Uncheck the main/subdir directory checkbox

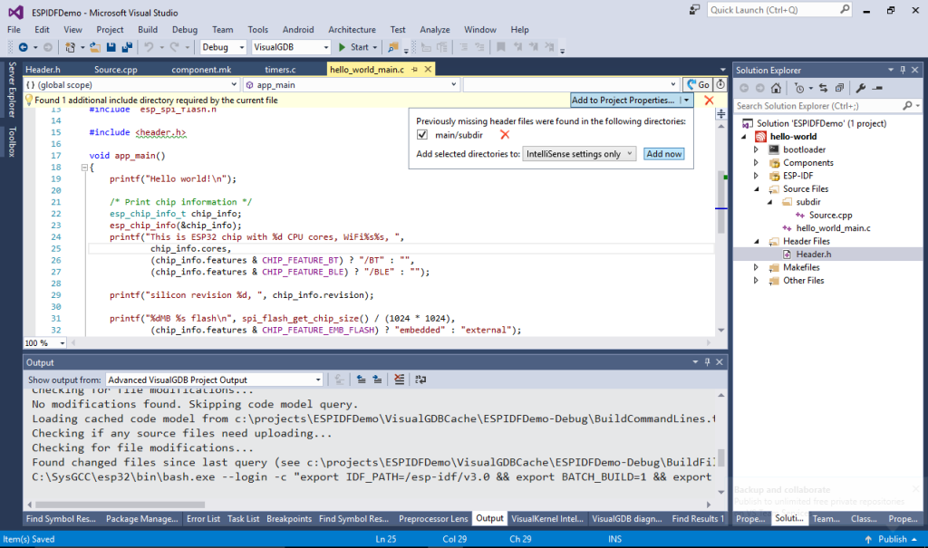tap(422, 135)
